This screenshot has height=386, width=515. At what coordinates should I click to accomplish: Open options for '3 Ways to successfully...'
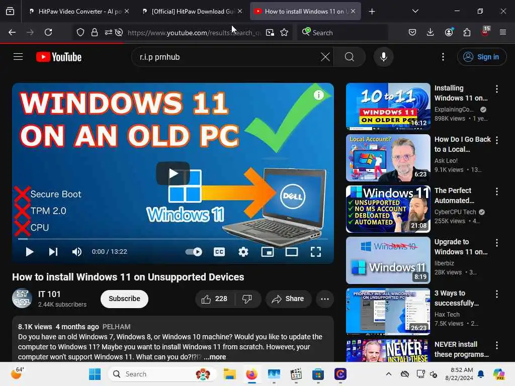click(x=496, y=294)
